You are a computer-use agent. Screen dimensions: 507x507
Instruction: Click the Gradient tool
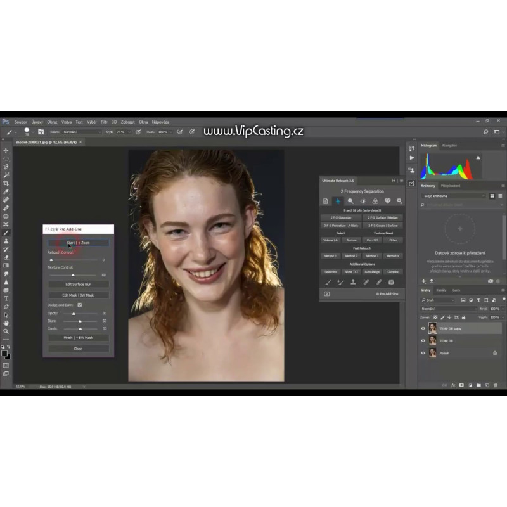6,266
